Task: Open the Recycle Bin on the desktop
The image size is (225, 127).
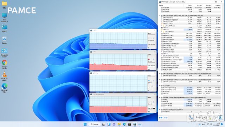Action: [5, 40]
